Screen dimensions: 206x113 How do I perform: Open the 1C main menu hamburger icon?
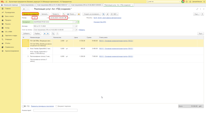[6, 2]
